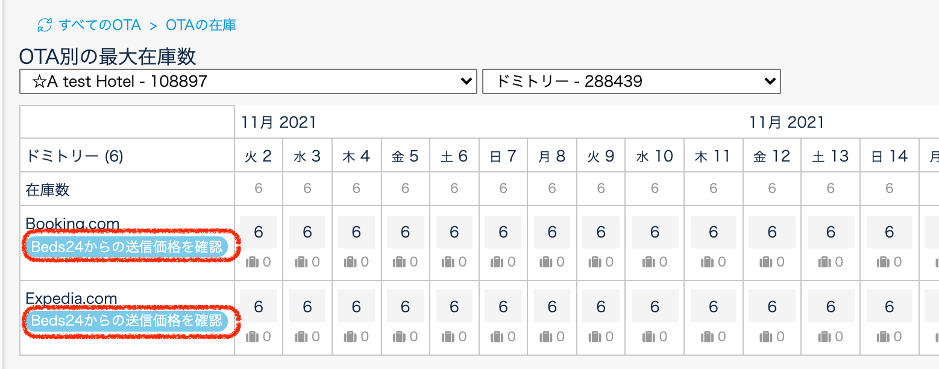Edit Expedia.com inventory field for 木 11
Screen dimensions: 939x369
tap(714, 306)
